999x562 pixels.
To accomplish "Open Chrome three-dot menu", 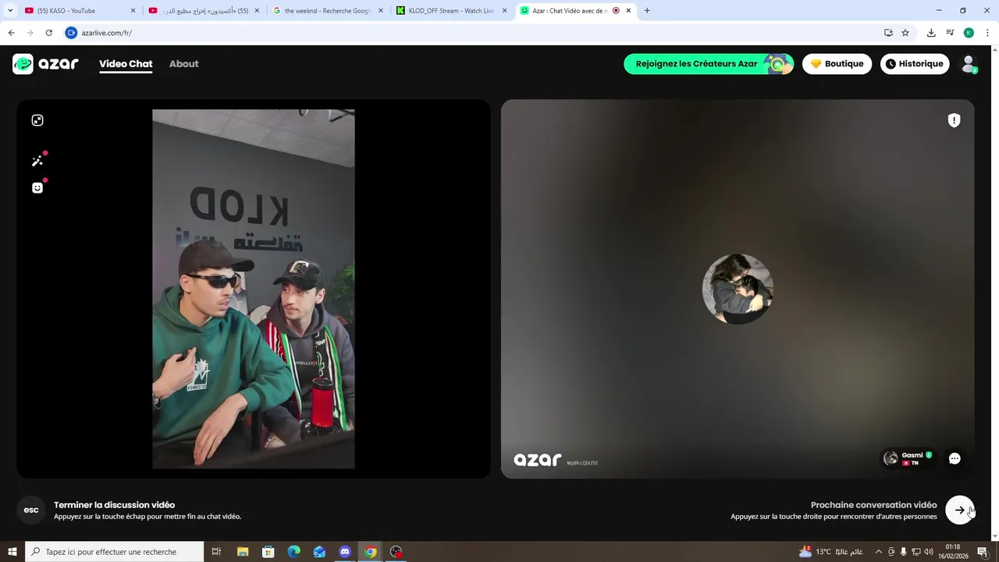I will coord(987,33).
